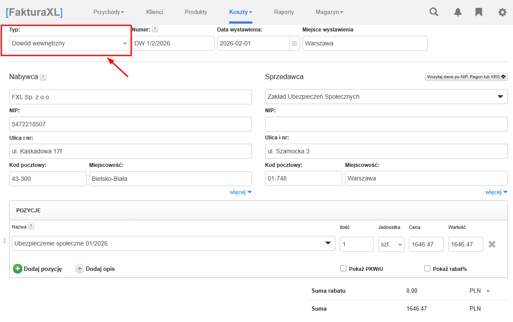513x322 pixels.
Task: Enable the Pokaż PKWiU checkbox
Action: [x=343, y=269]
